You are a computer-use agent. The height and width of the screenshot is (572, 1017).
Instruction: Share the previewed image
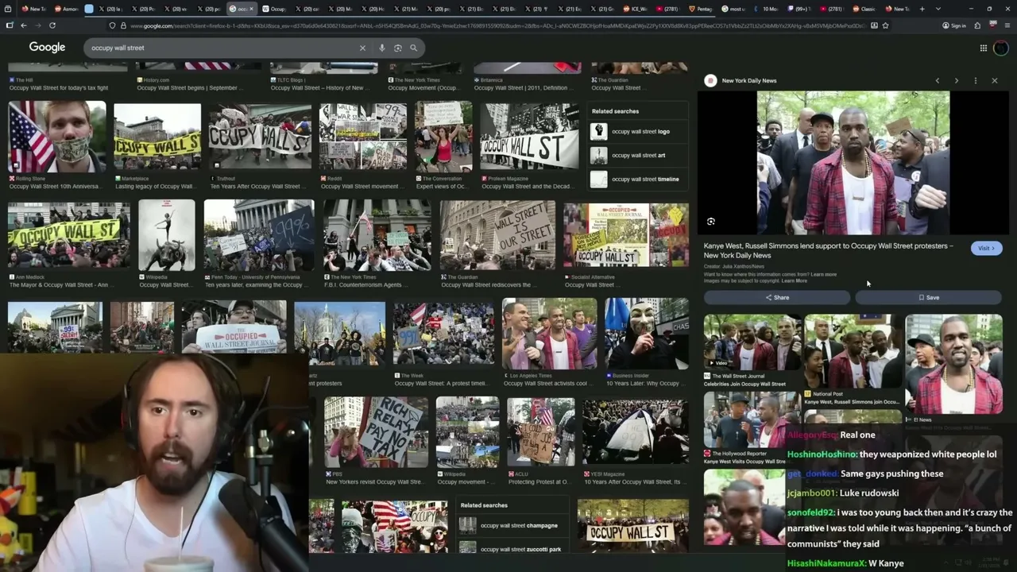point(777,297)
